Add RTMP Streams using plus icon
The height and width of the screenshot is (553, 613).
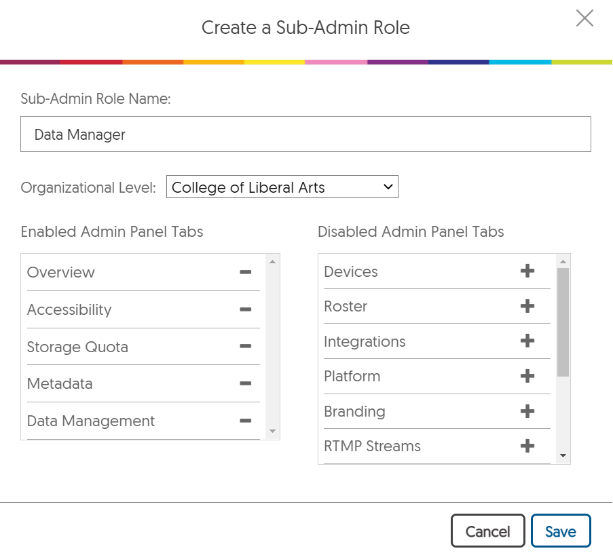pos(527,446)
